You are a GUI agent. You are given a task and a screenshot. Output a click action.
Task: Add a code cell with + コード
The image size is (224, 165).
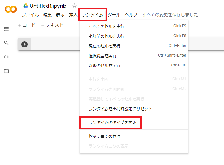click(27, 25)
